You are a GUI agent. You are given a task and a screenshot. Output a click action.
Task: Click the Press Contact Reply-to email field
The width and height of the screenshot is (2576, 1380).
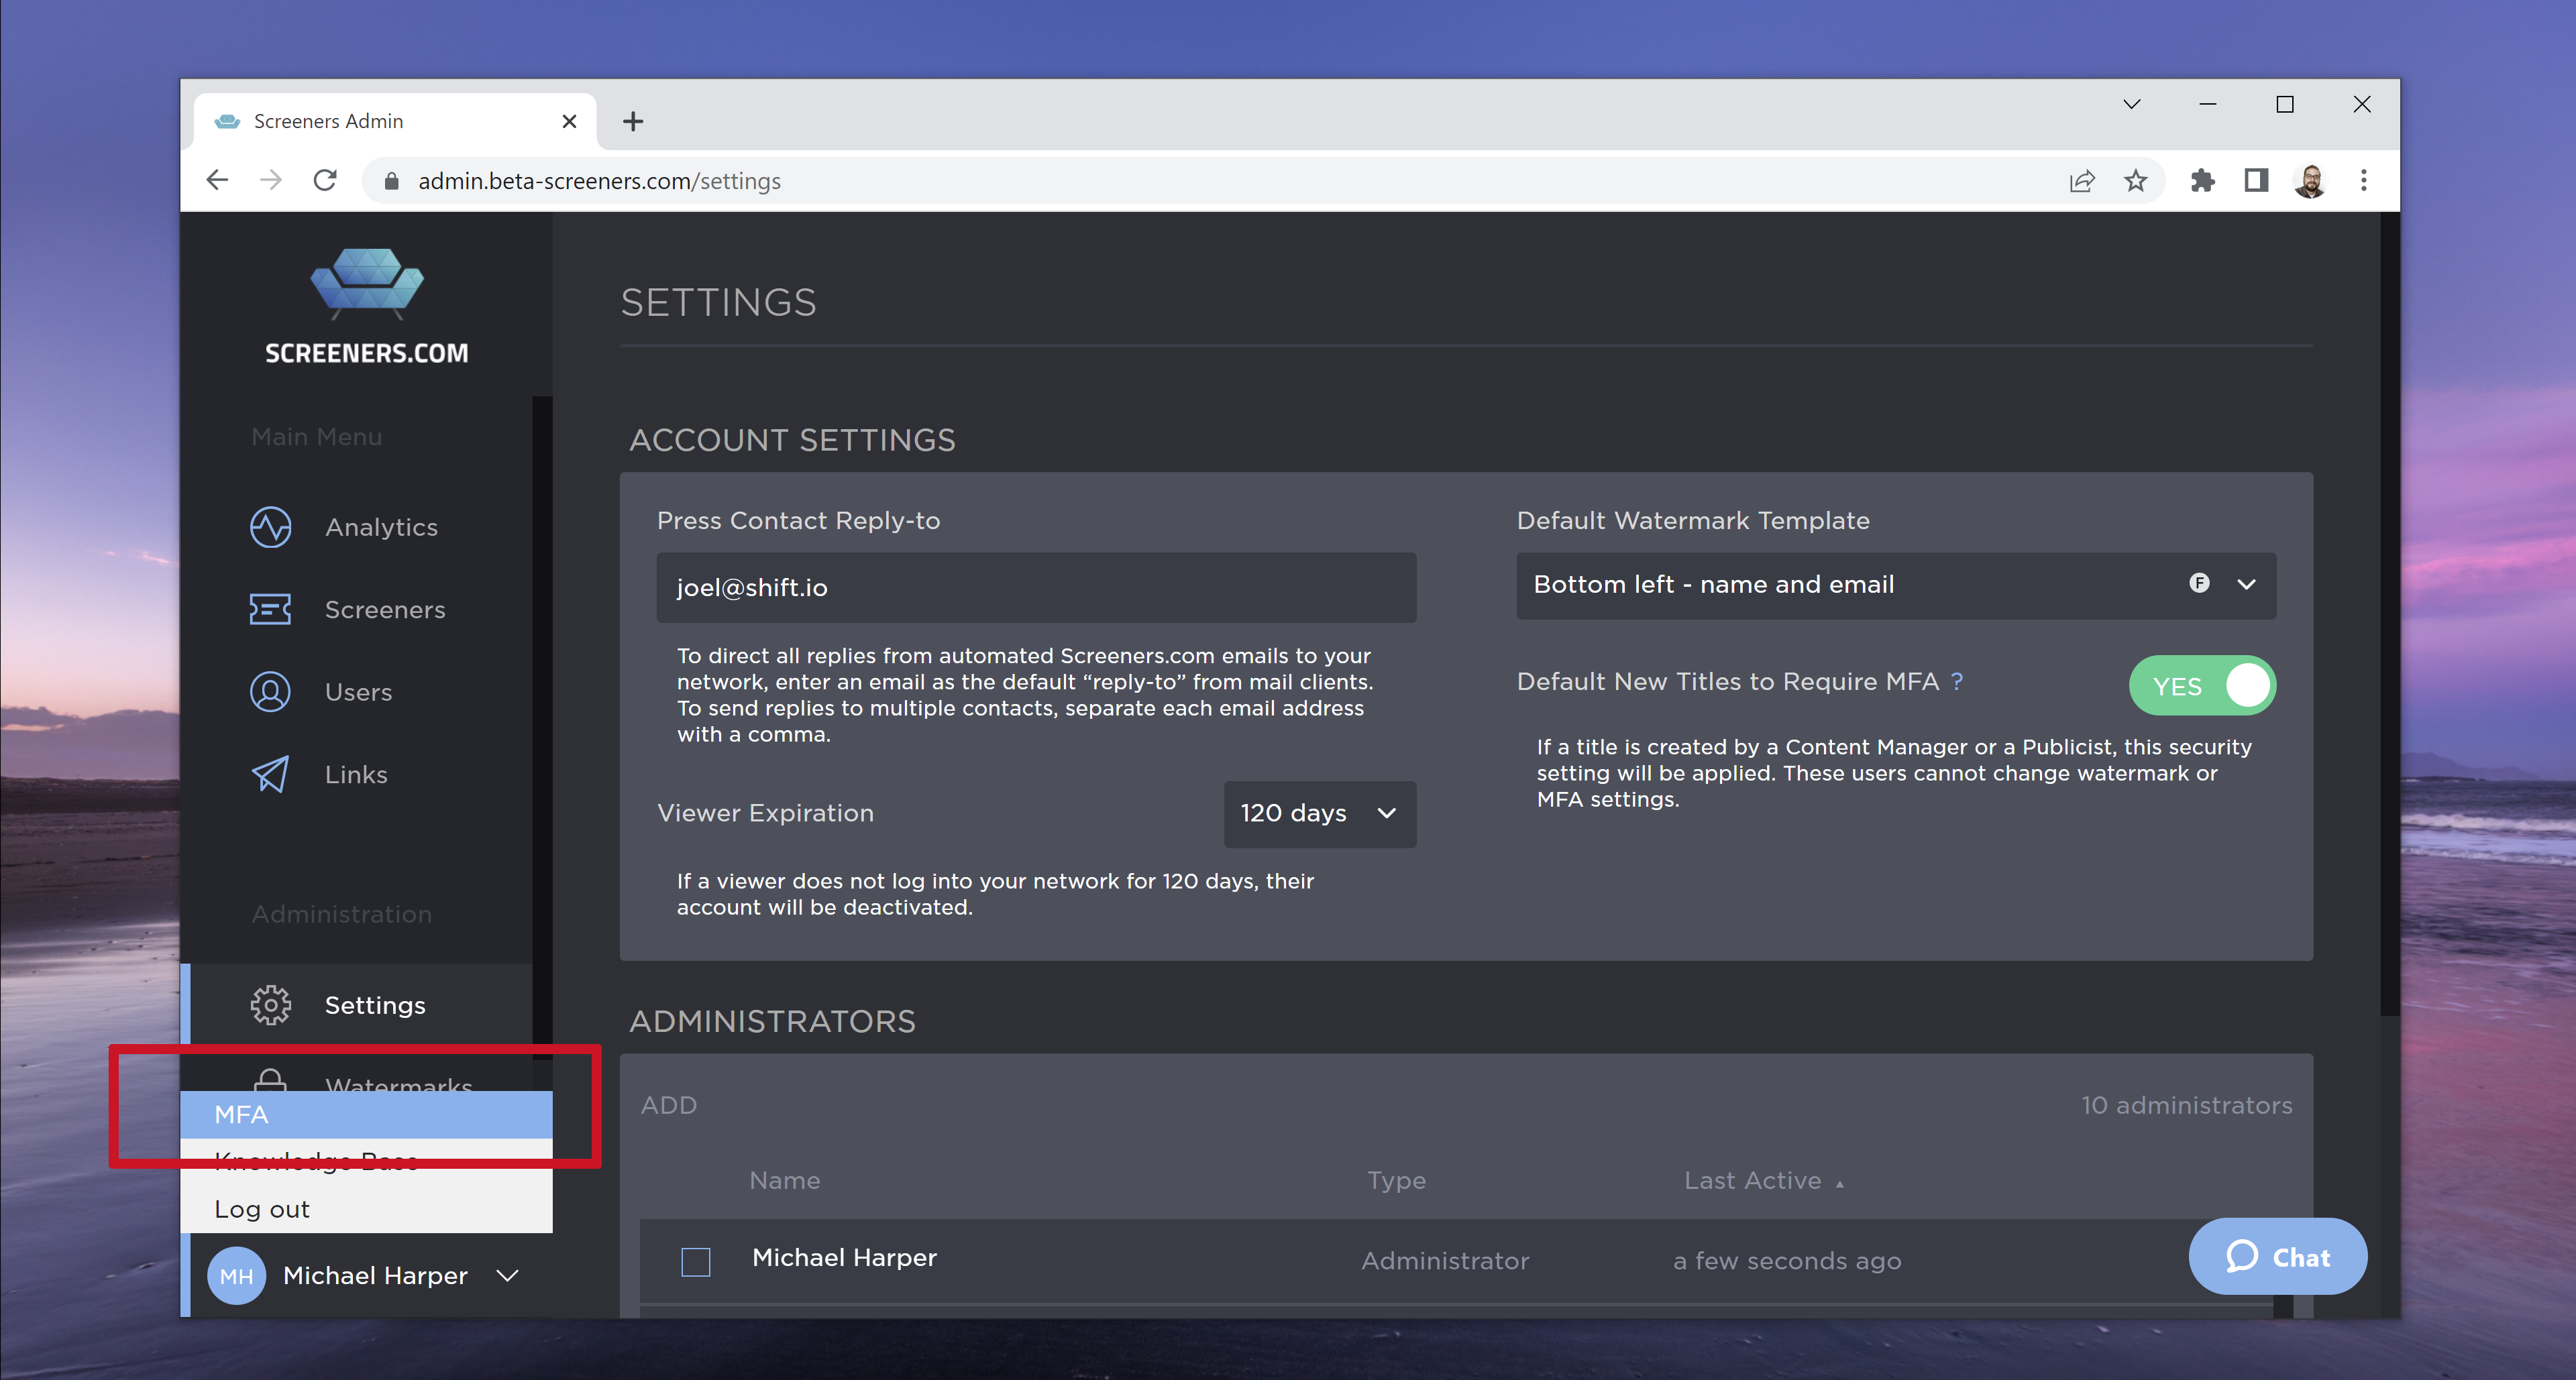(1036, 587)
